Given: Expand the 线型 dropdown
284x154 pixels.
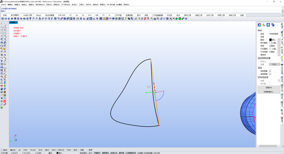Looking at the screenshot, I should tap(279, 46).
